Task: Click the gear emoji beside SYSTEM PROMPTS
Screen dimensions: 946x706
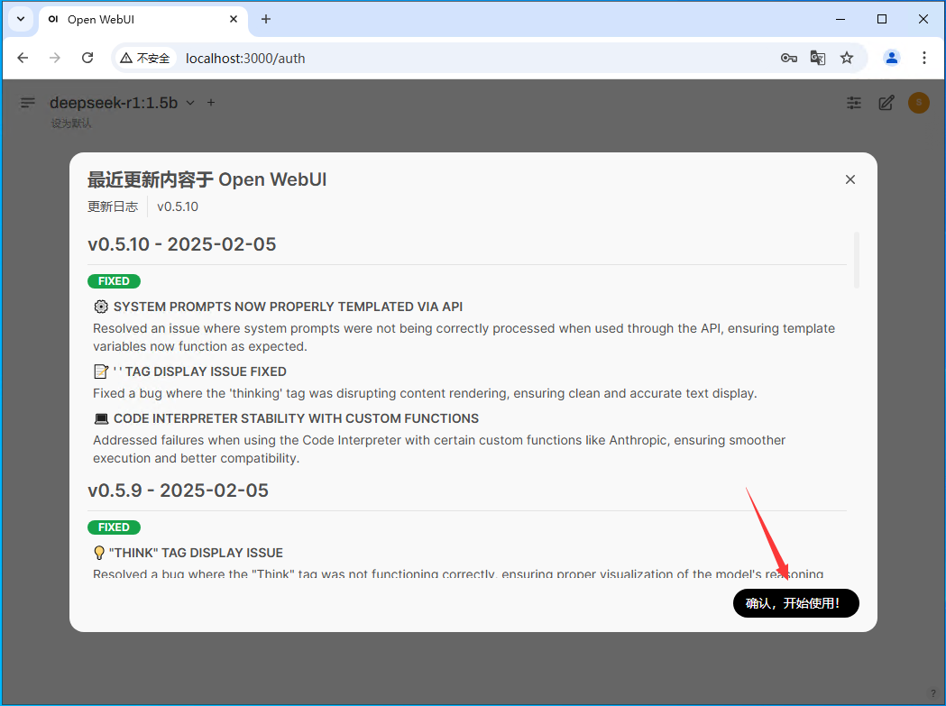Action: point(101,307)
